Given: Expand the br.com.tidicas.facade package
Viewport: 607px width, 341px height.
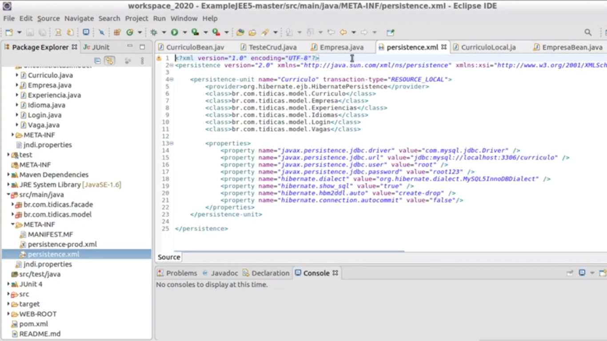Looking at the screenshot, I should 13,204.
